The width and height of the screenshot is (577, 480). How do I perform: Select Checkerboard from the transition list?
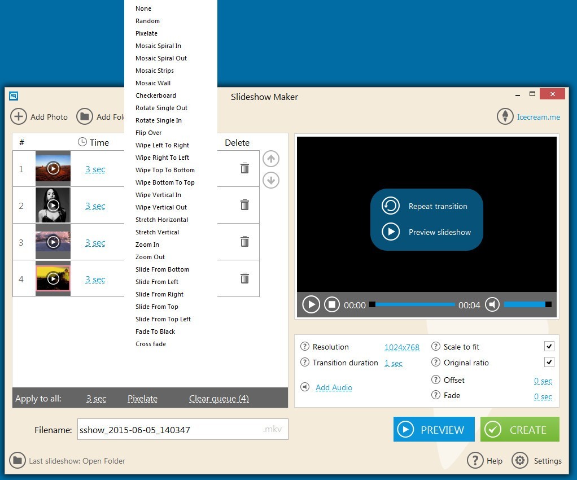click(156, 95)
